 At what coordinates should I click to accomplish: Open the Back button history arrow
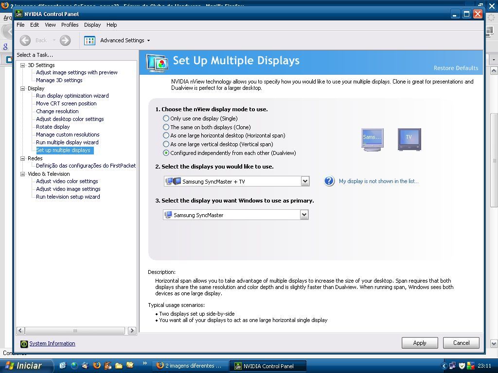(54, 40)
